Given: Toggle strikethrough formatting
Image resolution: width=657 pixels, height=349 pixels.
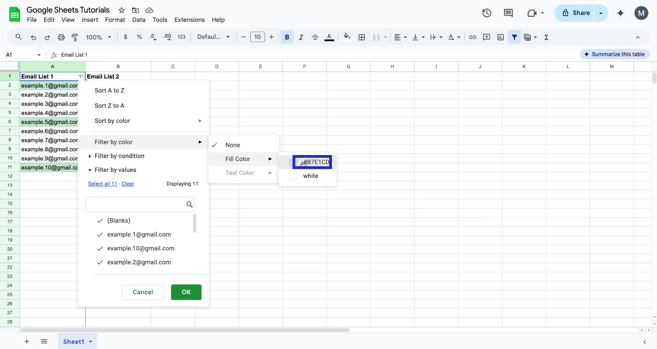Looking at the screenshot, I should (315, 37).
